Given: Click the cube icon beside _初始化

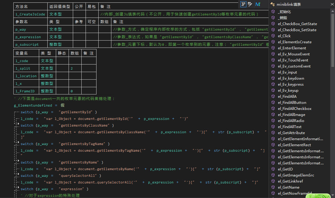Looking at the screenshot, I should [x=273, y=12].
